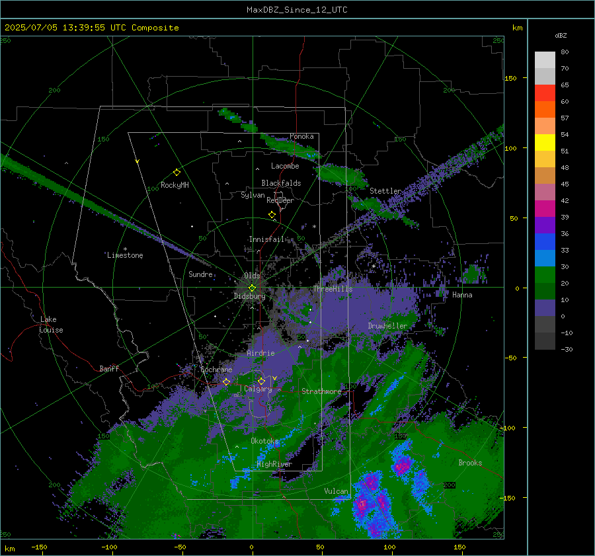
Task: Click the -30 value on the dBZ scale
Action: (x=567, y=349)
